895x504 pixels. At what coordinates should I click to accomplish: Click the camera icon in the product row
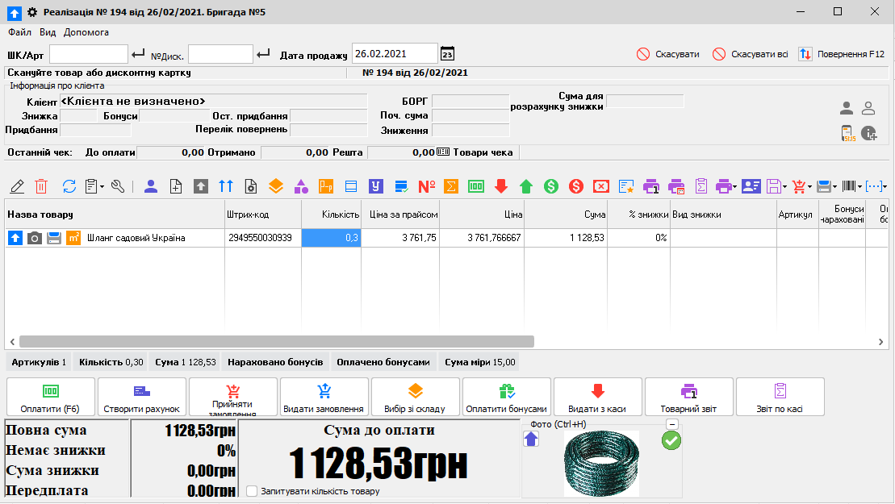tap(35, 238)
